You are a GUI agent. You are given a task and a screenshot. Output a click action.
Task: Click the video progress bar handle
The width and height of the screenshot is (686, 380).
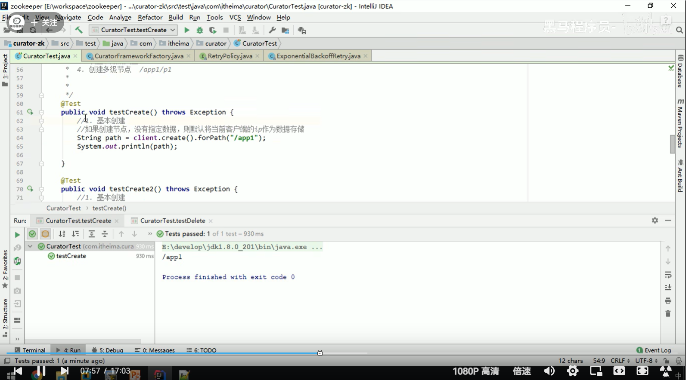[320, 353]
